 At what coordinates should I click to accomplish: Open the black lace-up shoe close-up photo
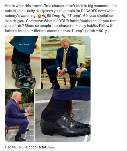(x=63, y=115)
